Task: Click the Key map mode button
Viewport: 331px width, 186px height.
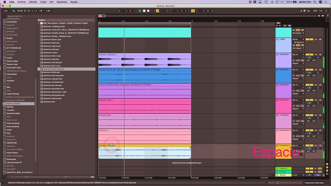Action: [x=309, y=11]
